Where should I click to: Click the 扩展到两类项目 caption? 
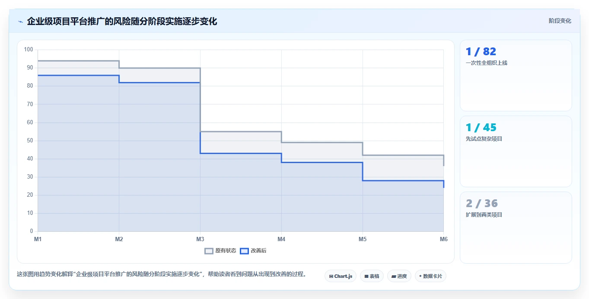[484, 215]
